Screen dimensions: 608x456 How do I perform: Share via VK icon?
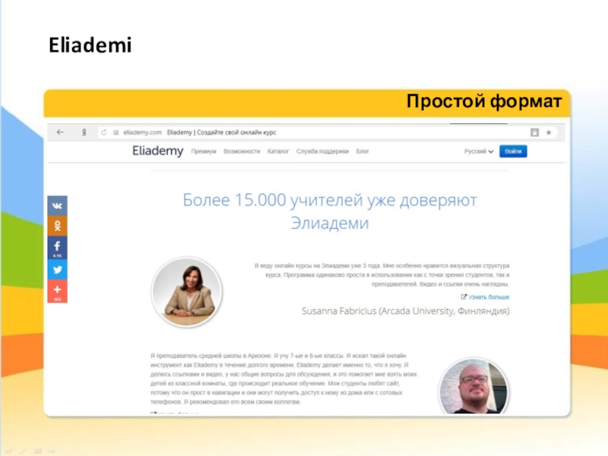pyautogui.click(x=58, y=206)
